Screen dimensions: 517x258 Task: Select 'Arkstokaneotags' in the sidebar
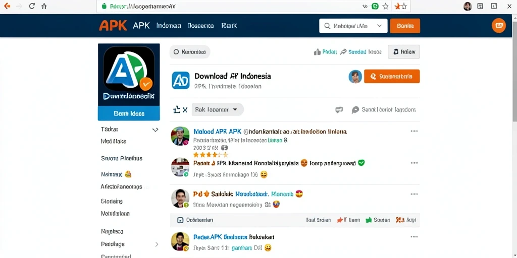(121, 187)
